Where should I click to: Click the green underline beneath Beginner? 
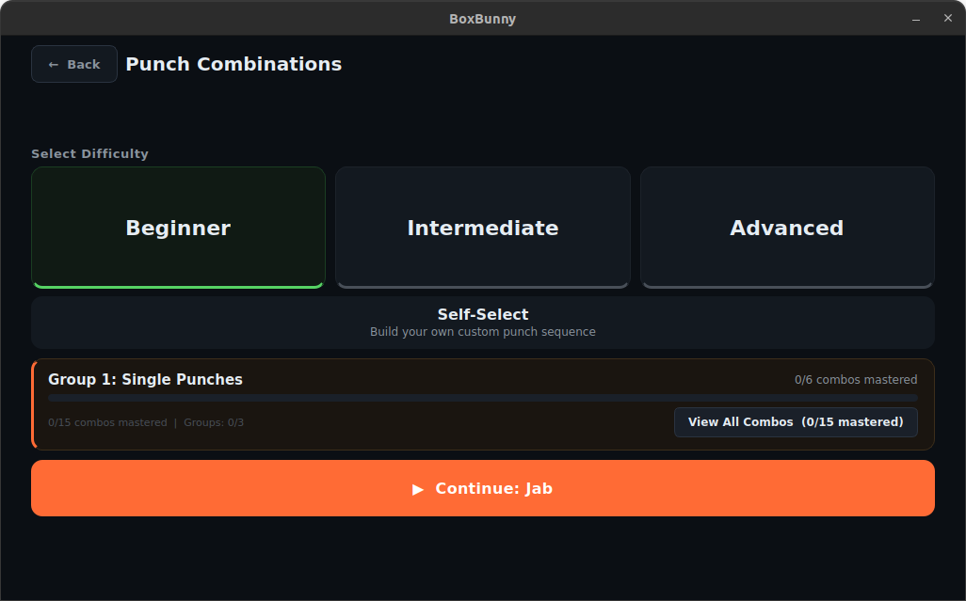tap(178, 285)
